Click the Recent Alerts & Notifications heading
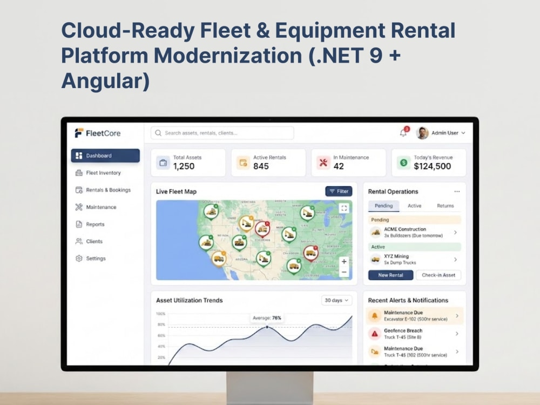The image size is (540, 405). click(408, 300)
